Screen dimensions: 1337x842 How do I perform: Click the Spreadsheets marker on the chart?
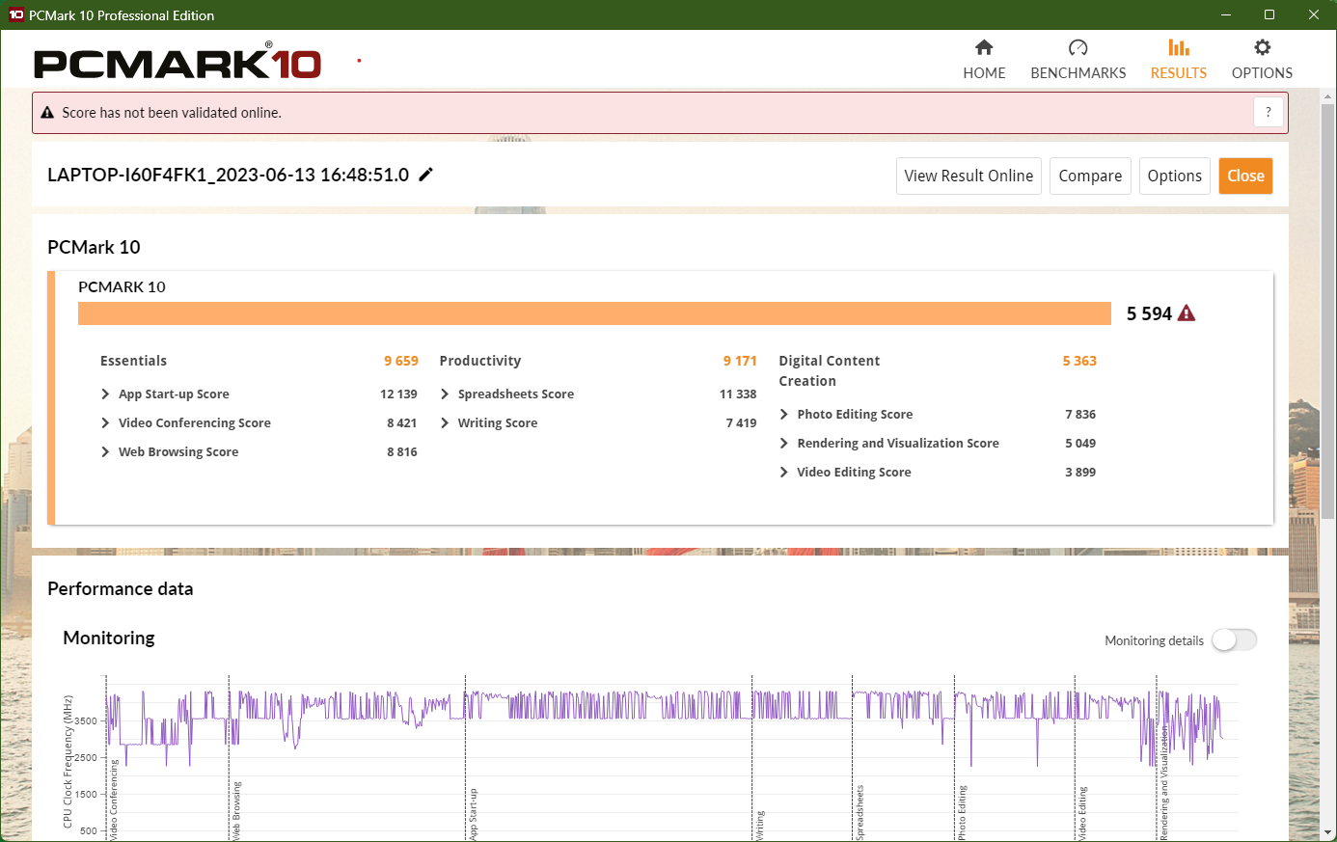tap(859, 812)
